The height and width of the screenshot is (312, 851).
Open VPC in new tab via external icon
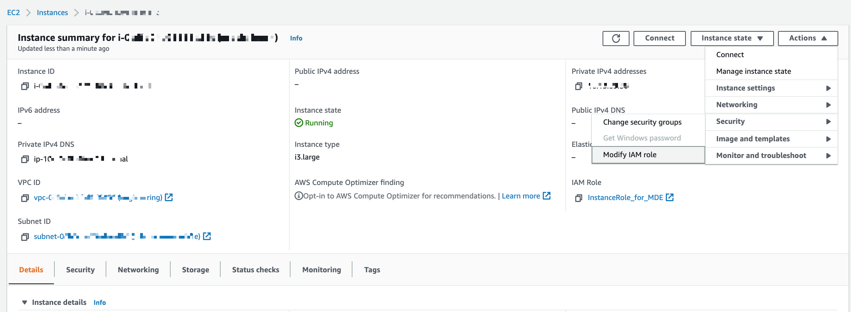click(169, 197)
